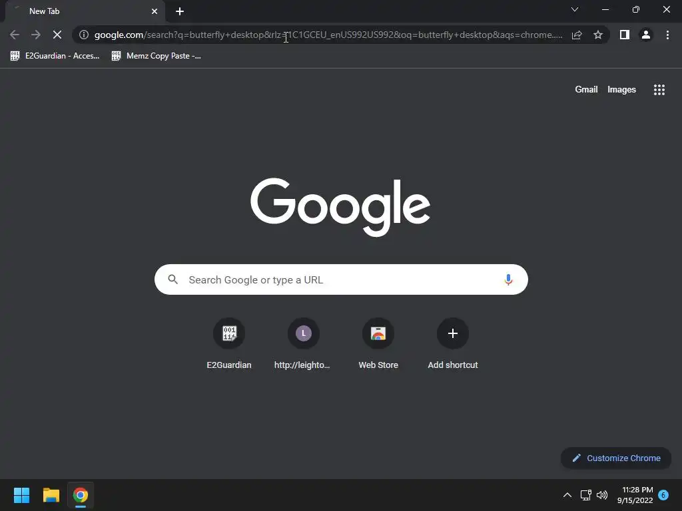The height and width of the screenshot is (511, 682).
Task: Open the Web Store shortcut
Action: tap(378, 344)
